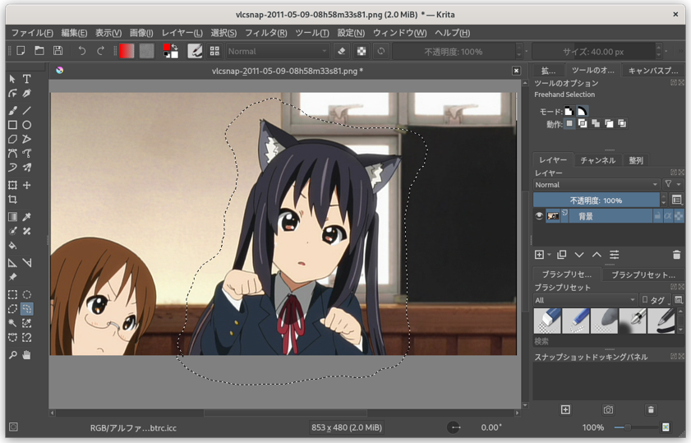
Task: Click the foreground/background color selector
Action: pos(171,51)
